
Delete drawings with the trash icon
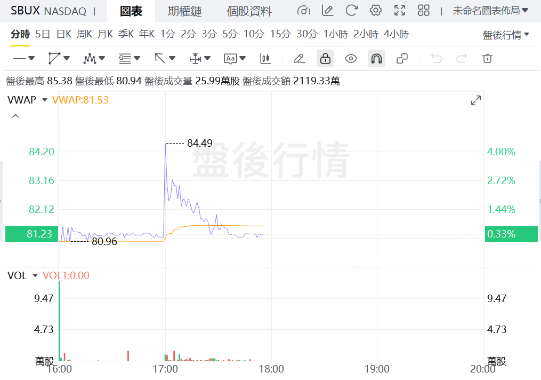pyautogui.click(x=487, y=58)
